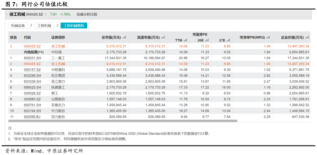Click change percentage -1.76%
Image resolution: width=317 pixels, height=155 pixels.
66,14
